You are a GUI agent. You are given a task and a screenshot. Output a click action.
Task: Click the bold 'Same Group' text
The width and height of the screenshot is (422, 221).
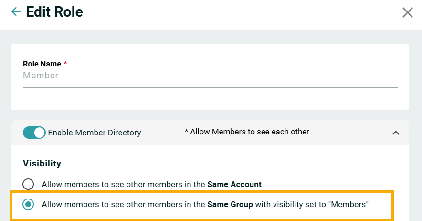pyautogui.click(x=230, y=204)
